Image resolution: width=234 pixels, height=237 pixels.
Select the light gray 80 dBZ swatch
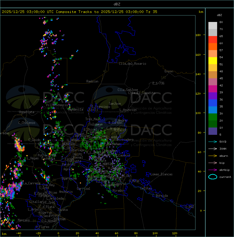[213, 26]
